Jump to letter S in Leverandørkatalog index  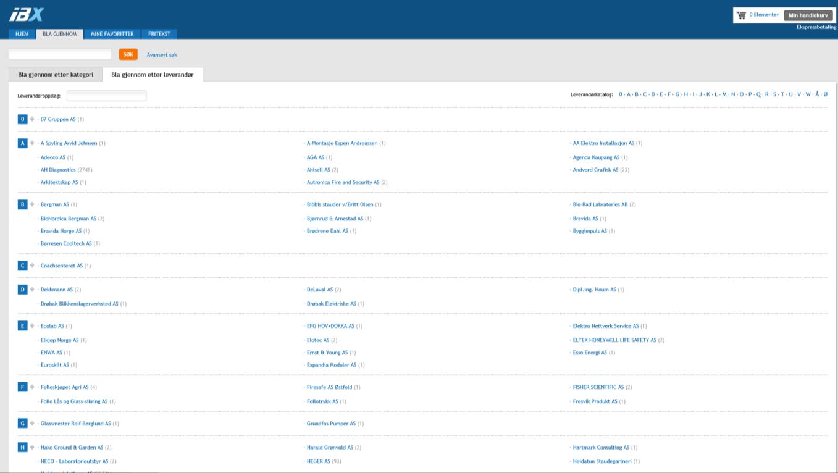coord(774,94)
